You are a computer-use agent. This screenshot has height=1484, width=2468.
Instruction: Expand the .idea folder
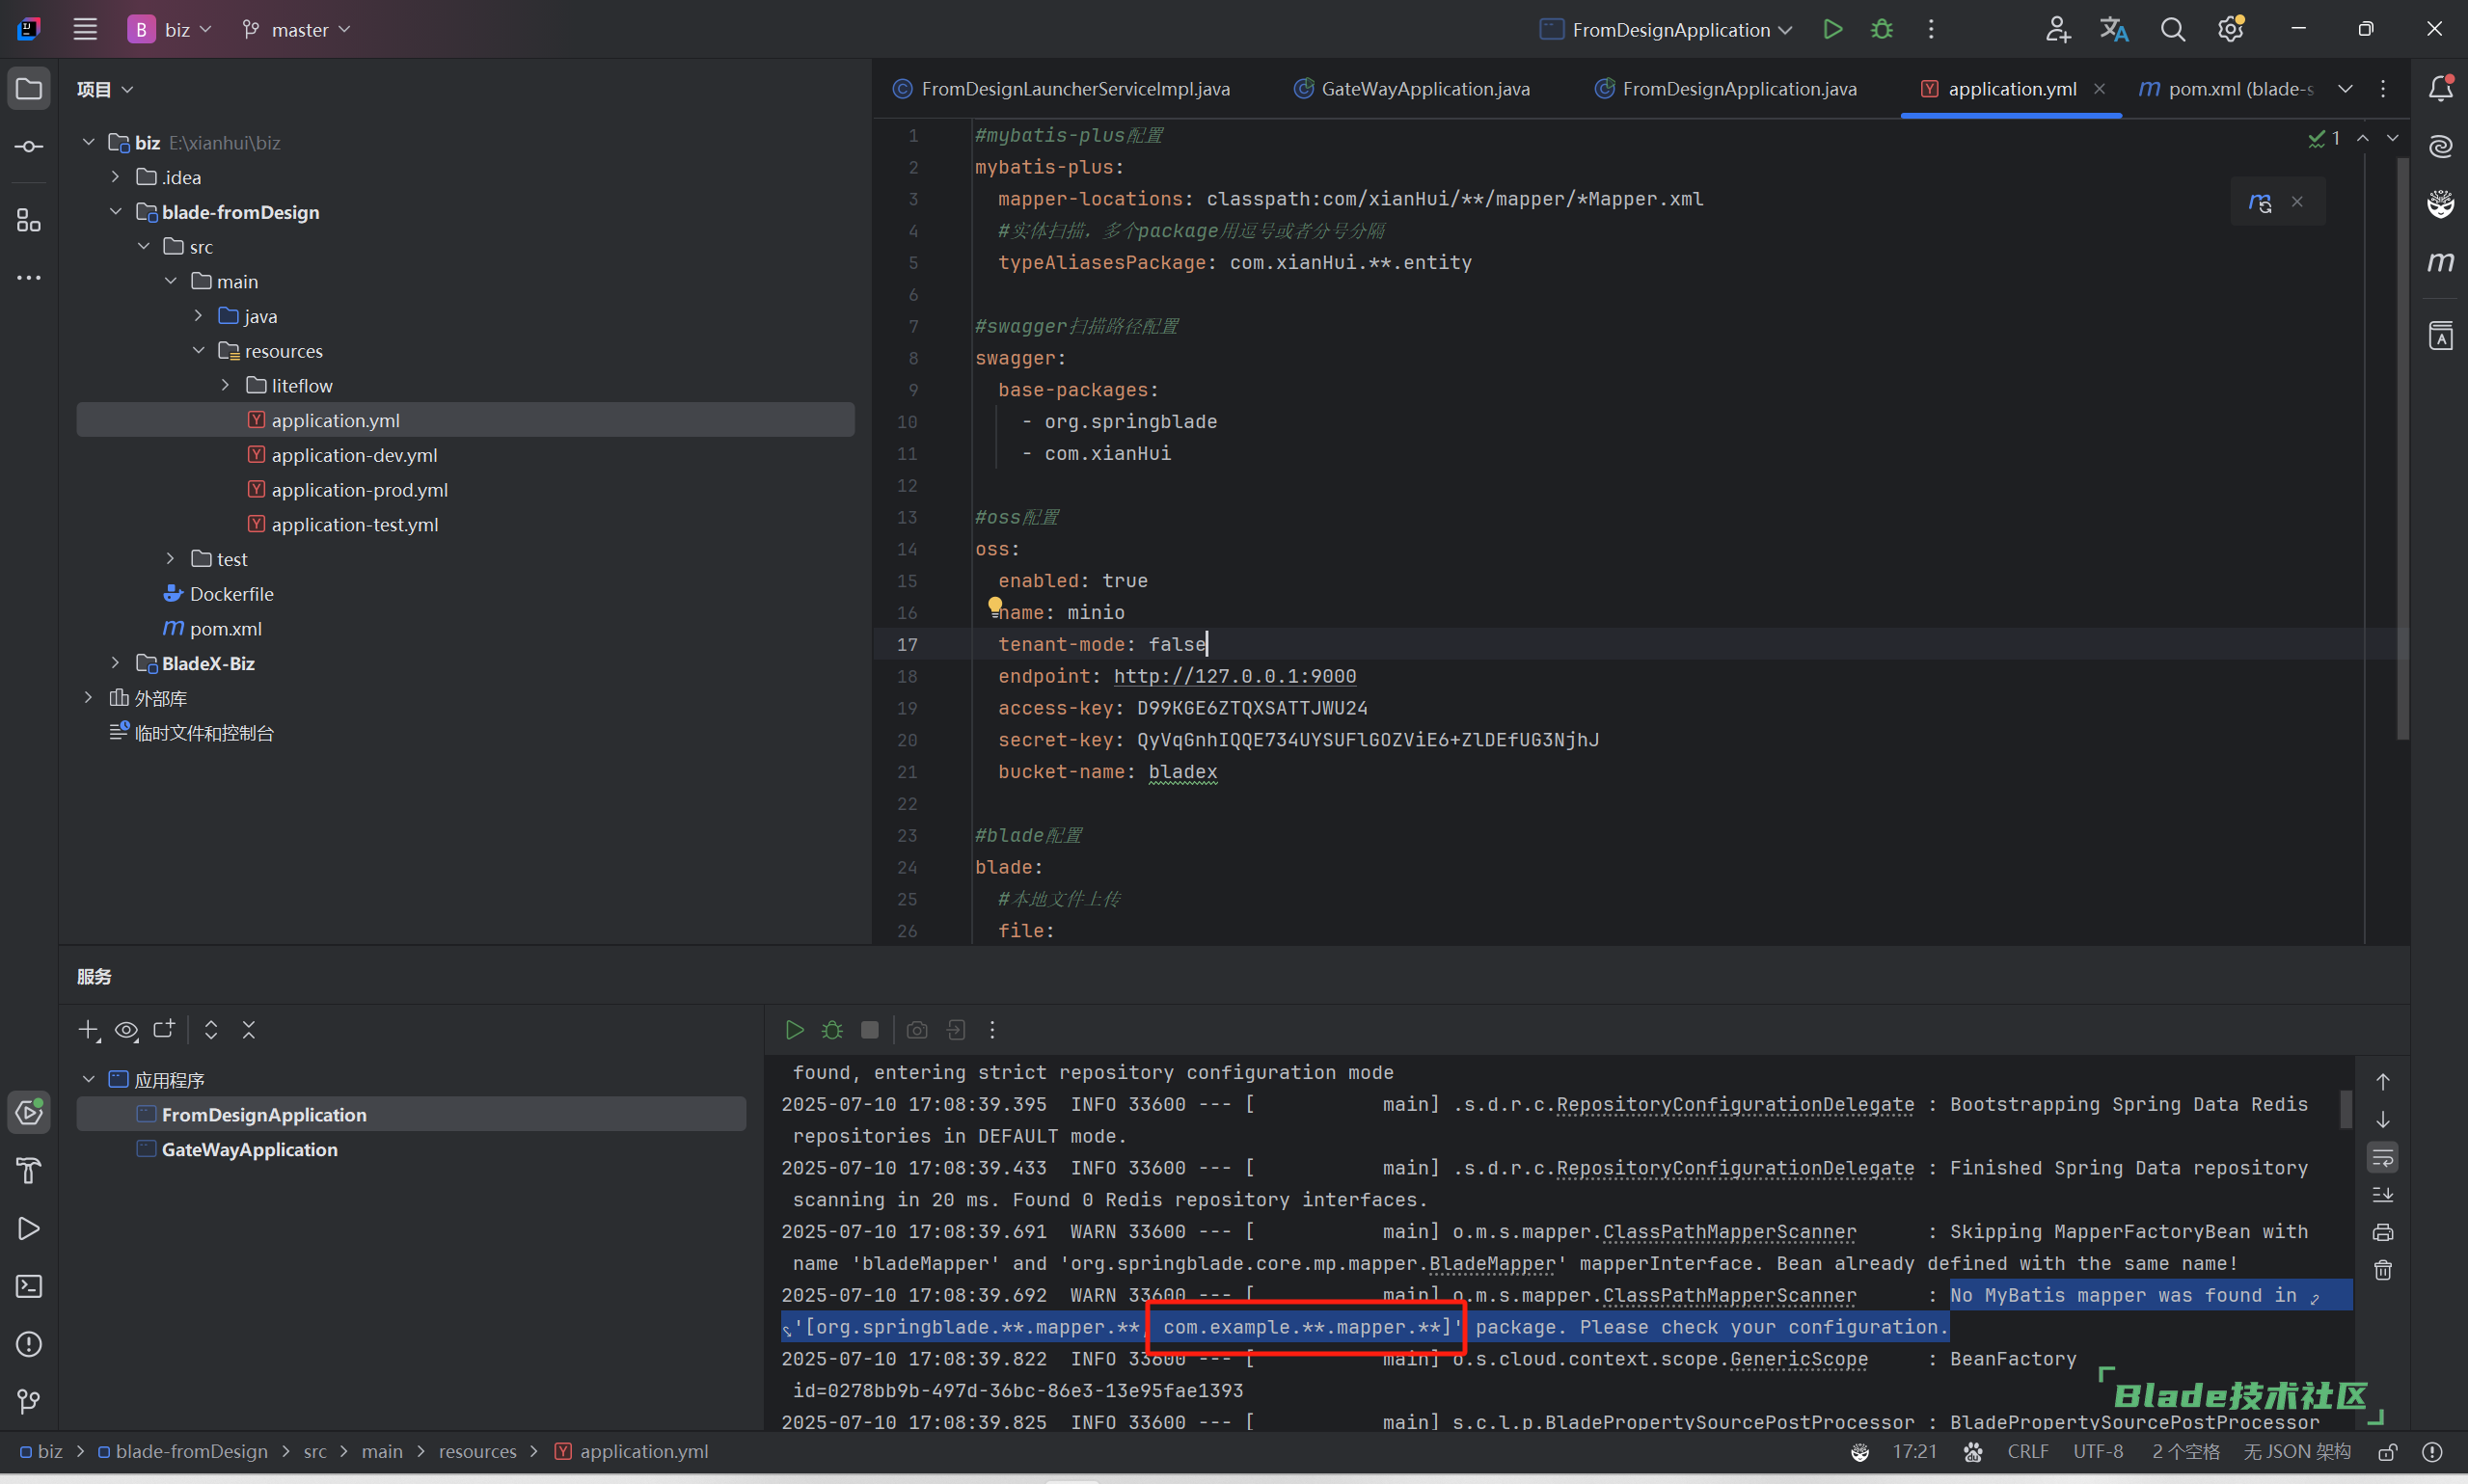pos(115,177)
